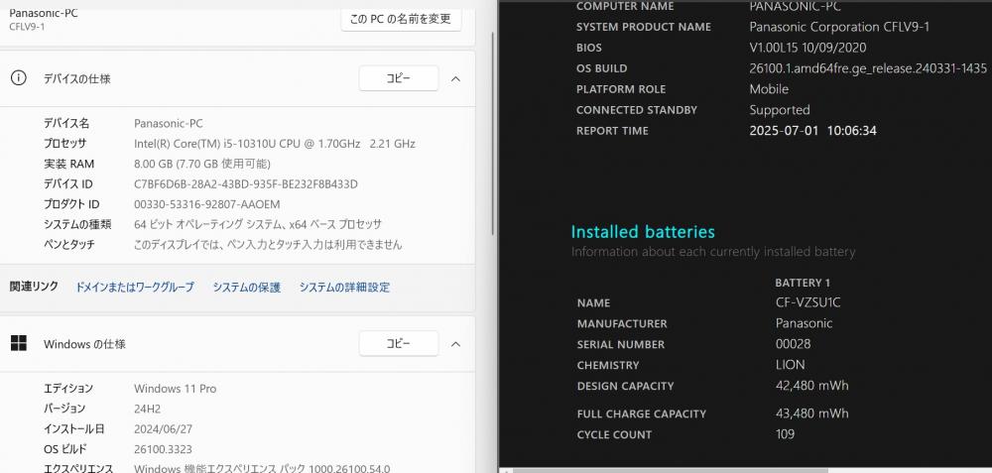
Task: Select the 8.00 GB RAM value
Action: click(202, 164)
